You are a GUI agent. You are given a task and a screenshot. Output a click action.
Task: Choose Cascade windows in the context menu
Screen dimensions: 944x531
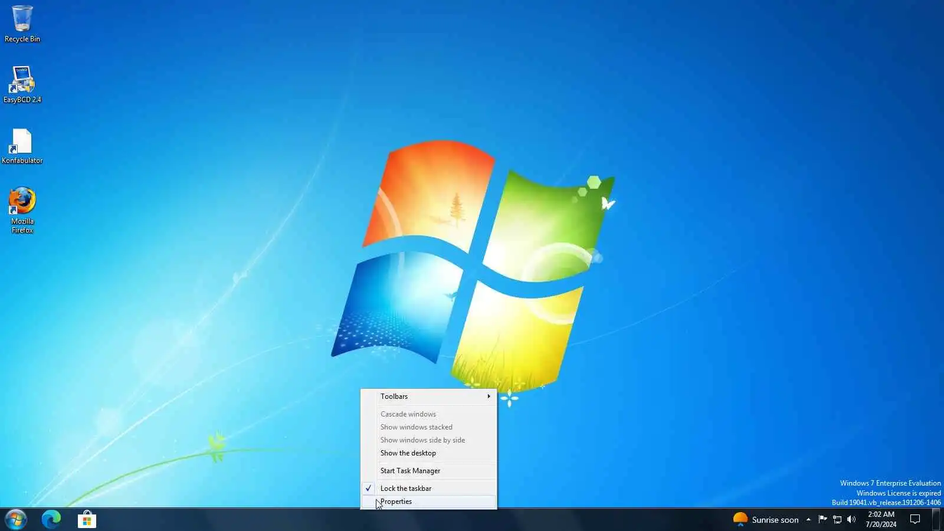pos(429,414)
